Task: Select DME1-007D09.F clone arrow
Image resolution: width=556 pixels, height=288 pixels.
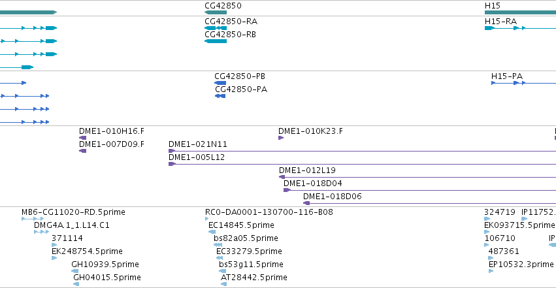Action: pyautogui.click(x=82, y=151)
